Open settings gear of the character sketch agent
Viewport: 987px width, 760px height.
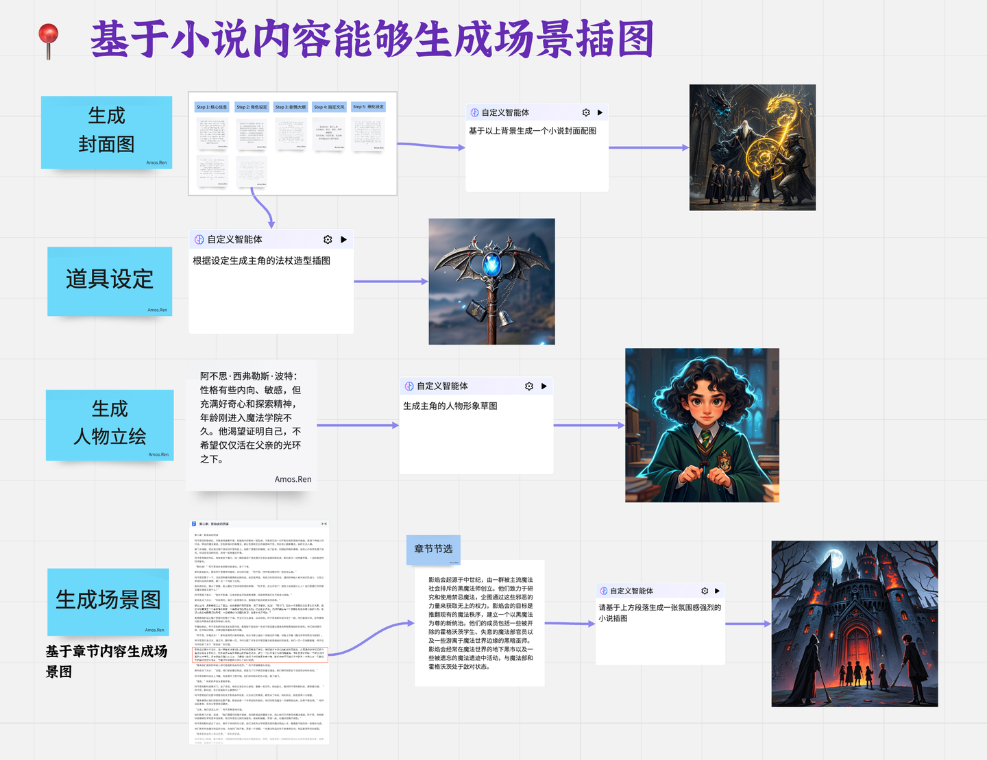coord(529,386)
